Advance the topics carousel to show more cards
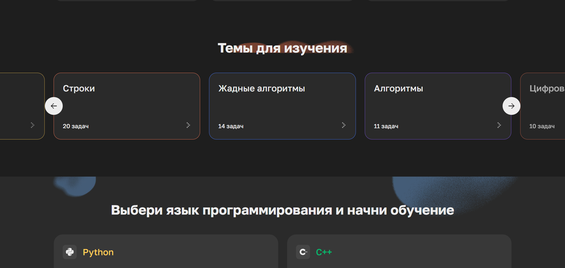 [x=512, y=106]
